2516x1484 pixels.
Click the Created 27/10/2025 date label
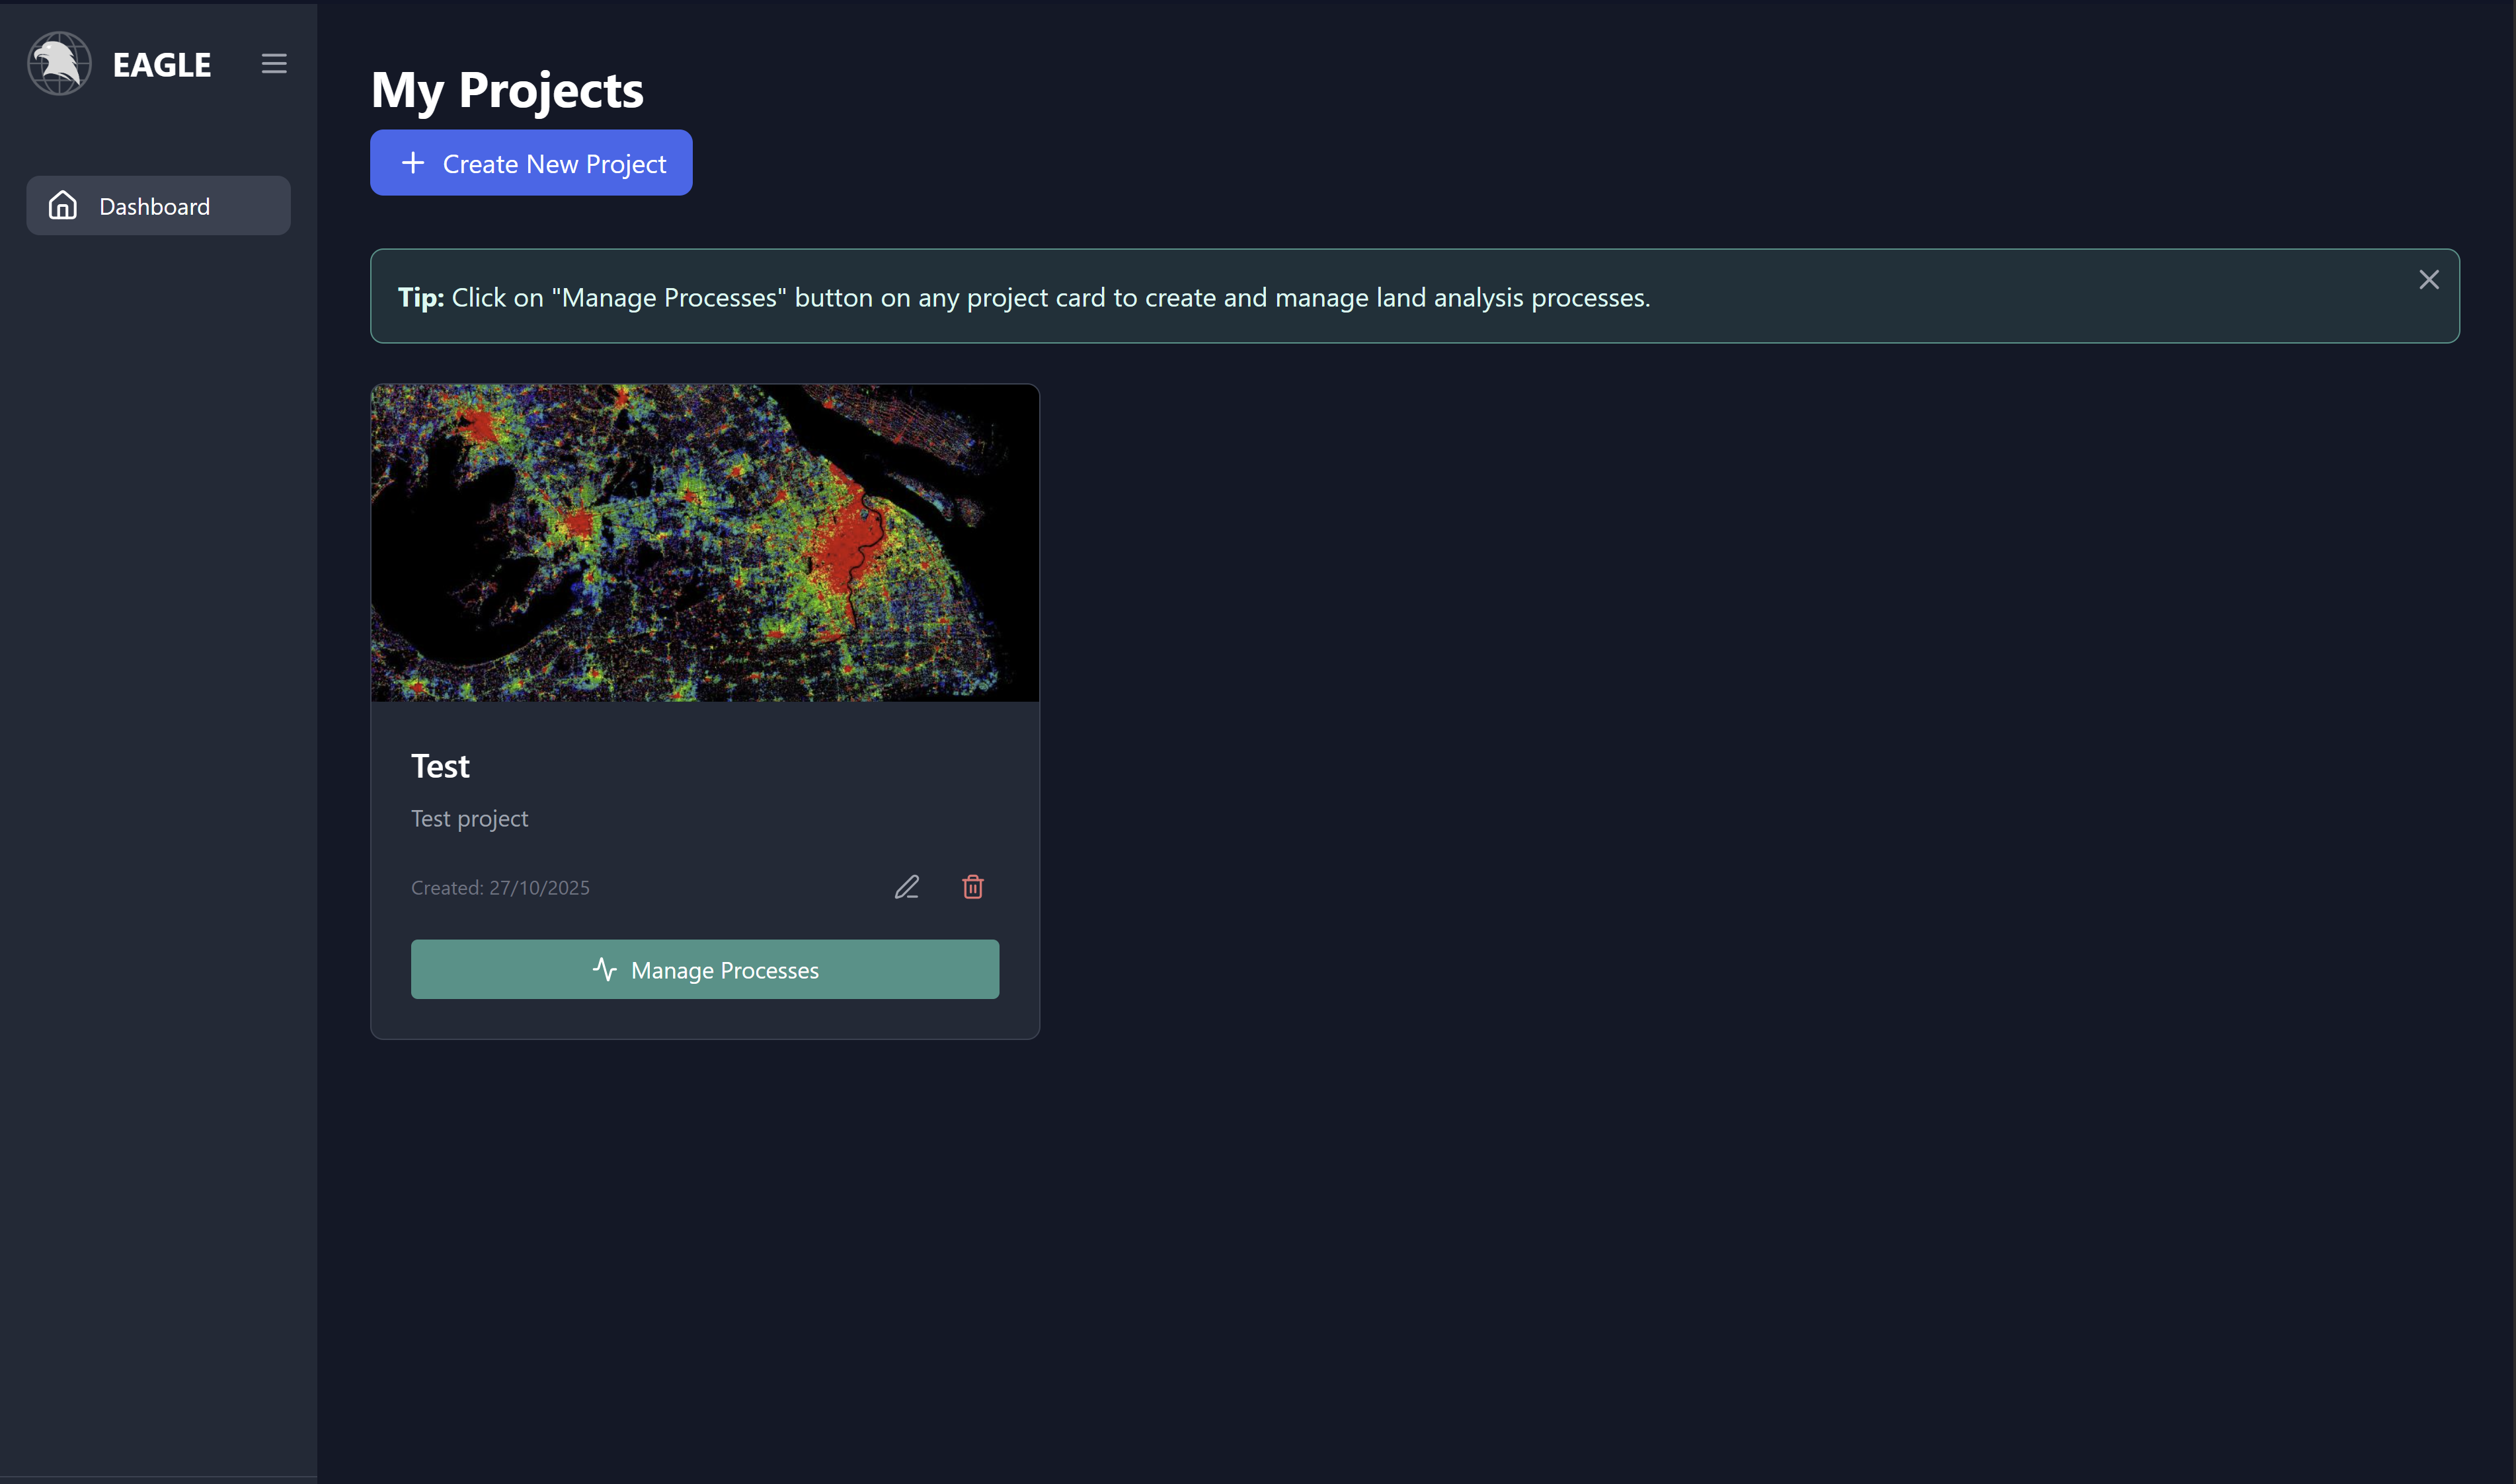[500, 888]
